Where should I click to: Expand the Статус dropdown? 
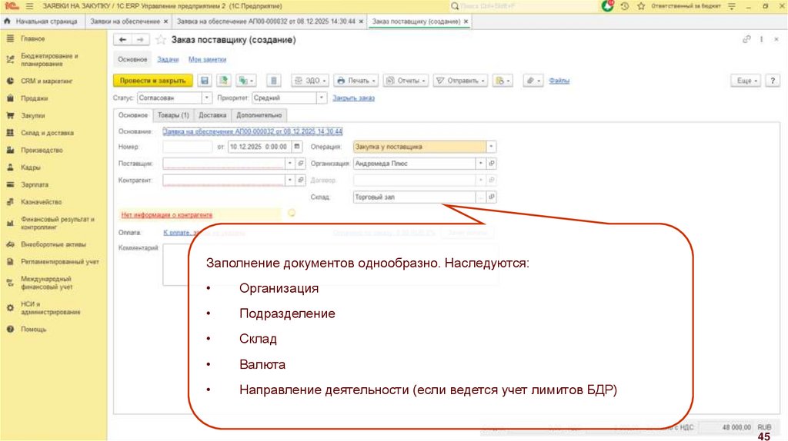pos(206,98)
